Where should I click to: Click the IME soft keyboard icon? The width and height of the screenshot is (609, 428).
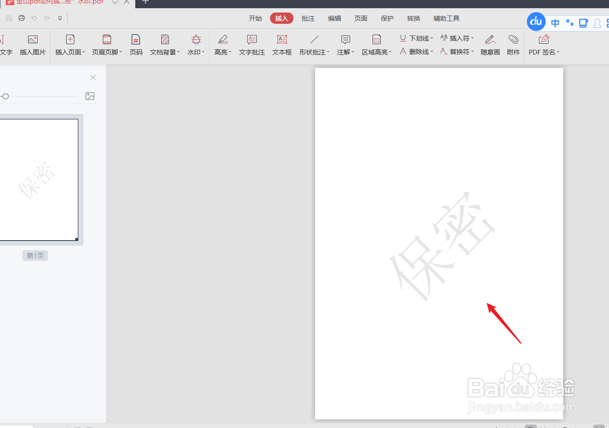point(583,23)
